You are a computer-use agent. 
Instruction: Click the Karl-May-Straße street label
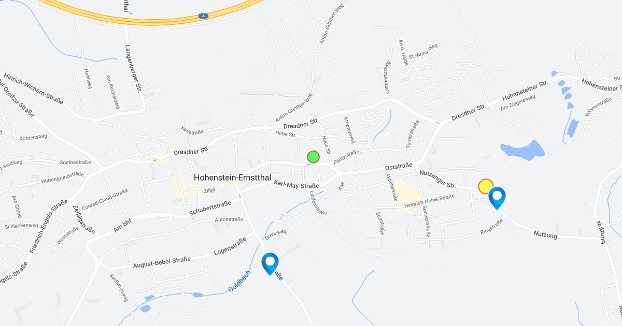[x=297, y=184]
